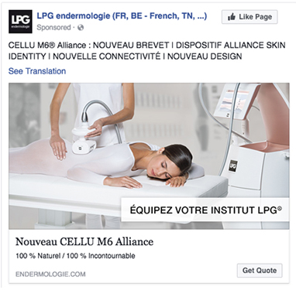
Task: Click the 100 % Naturel description line
Action: click(x=75, y=256)
